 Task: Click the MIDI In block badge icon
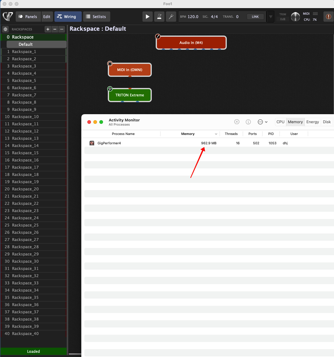pos(110,64)
